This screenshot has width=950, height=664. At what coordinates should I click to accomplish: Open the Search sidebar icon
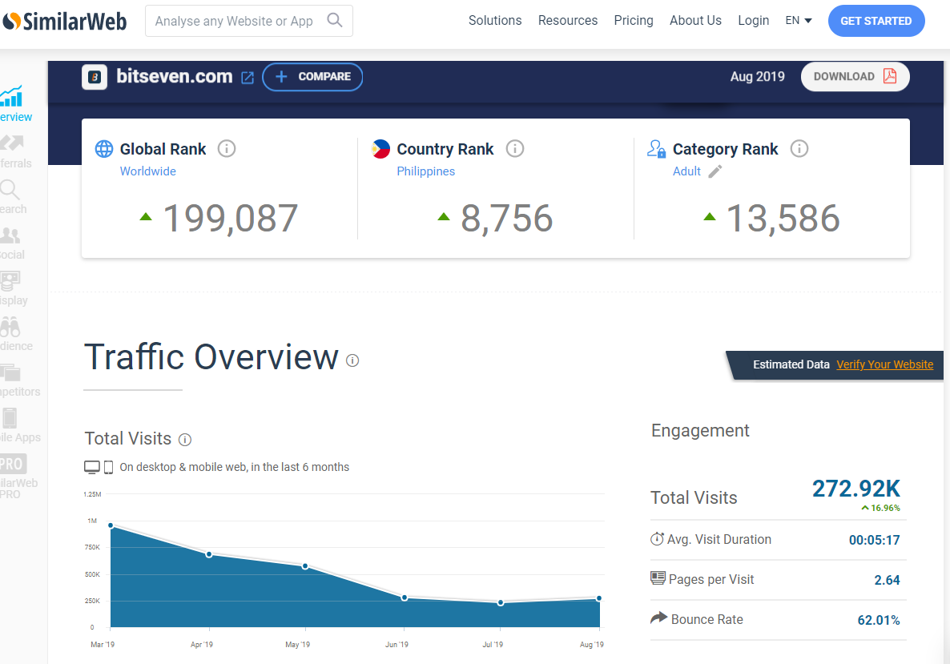(x=10, y=190)
